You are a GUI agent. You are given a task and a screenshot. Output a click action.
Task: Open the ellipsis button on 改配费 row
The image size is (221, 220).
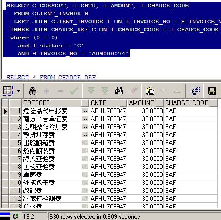click(85, 191)
